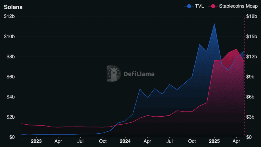Click the DefiLlama llama logo watermark

click(113, 73)
